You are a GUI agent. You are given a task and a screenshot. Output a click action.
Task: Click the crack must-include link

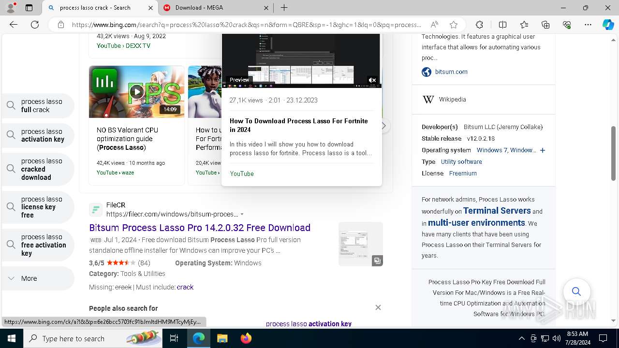[x=185, y=287]
